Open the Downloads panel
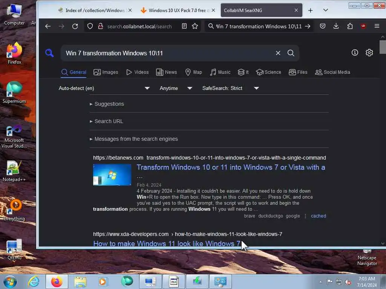 click(336, 26)
